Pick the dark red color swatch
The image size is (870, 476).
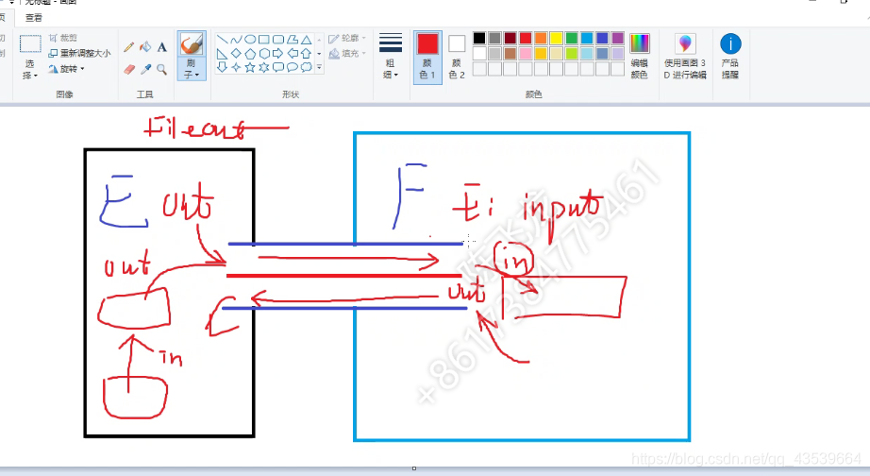[x=510, y=38]
